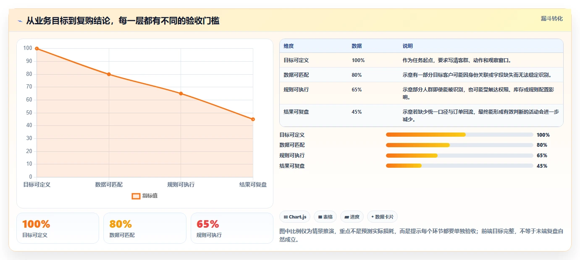Click the chart data point at 数据可匹配 80
Image resolution: width=580 pixels, height=260 pixels.
[x=109, y=74]
